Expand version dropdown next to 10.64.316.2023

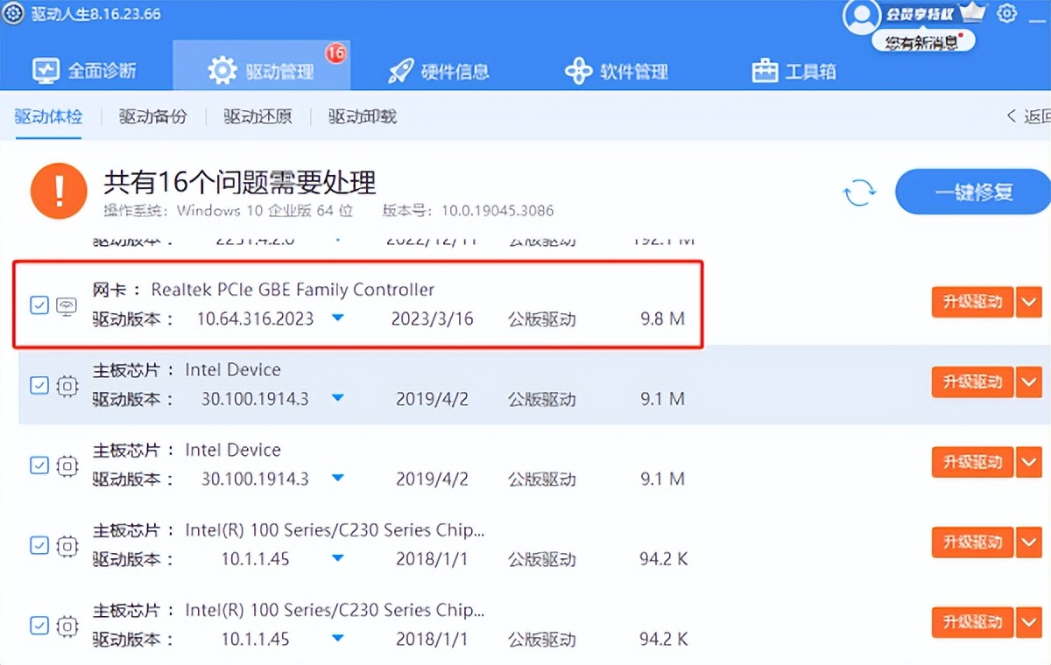click(x=338, y=319)
